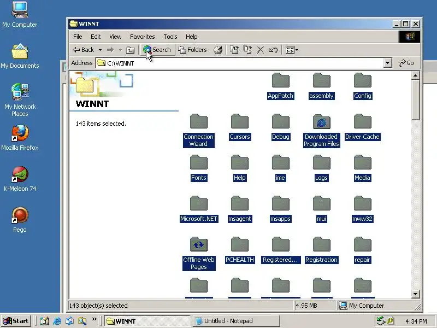The width and height of the screenshot is (437, 328).
Task: Expand Quick Launch overflow chevron
Action: coord(94,319)
